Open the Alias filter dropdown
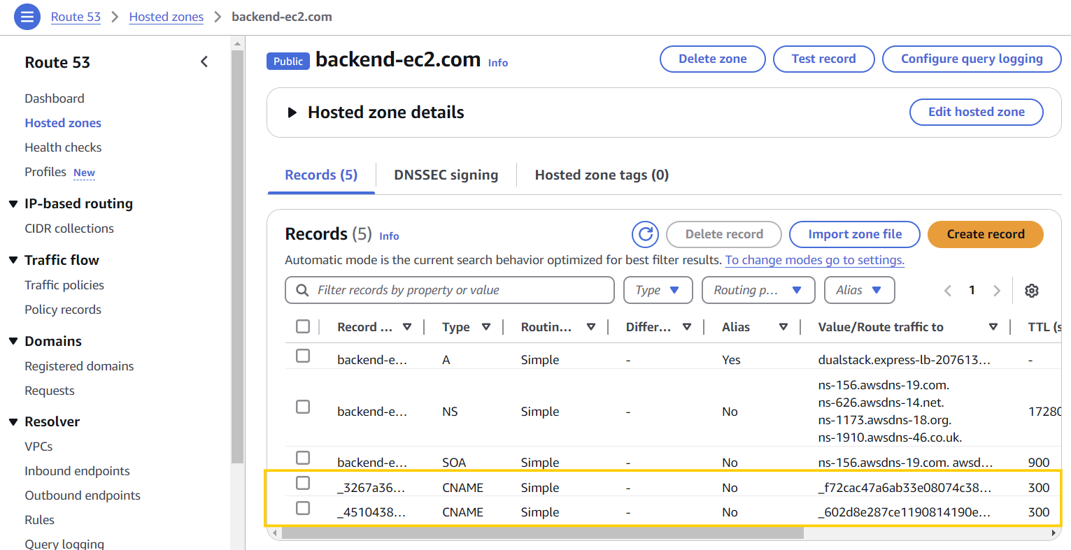The width and height of the screenshot is (1071, 550). coord(860,290)
